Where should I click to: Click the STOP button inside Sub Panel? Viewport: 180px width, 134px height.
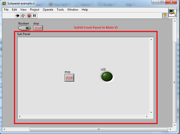[x=69, y=78]
